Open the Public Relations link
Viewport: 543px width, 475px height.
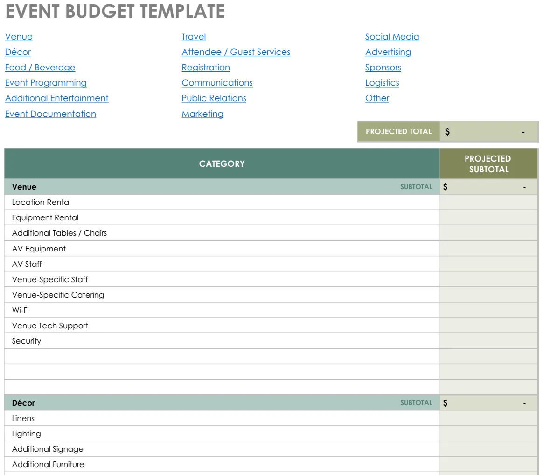pos(214,98)
